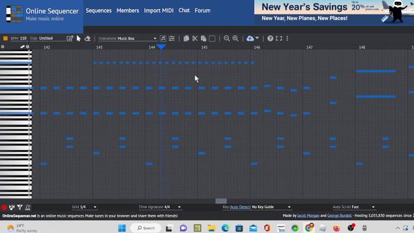The image size is (414, 233).
Task: Click the small pencil marker icon above keyboard
Action: [23, 47]
